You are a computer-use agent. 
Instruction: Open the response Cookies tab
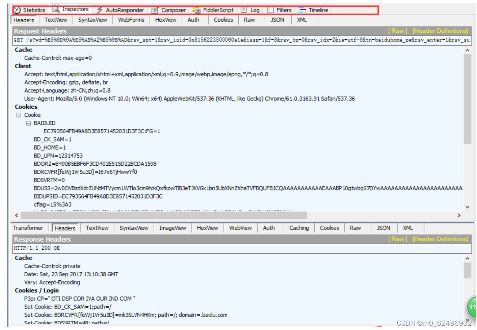point(330,228)
